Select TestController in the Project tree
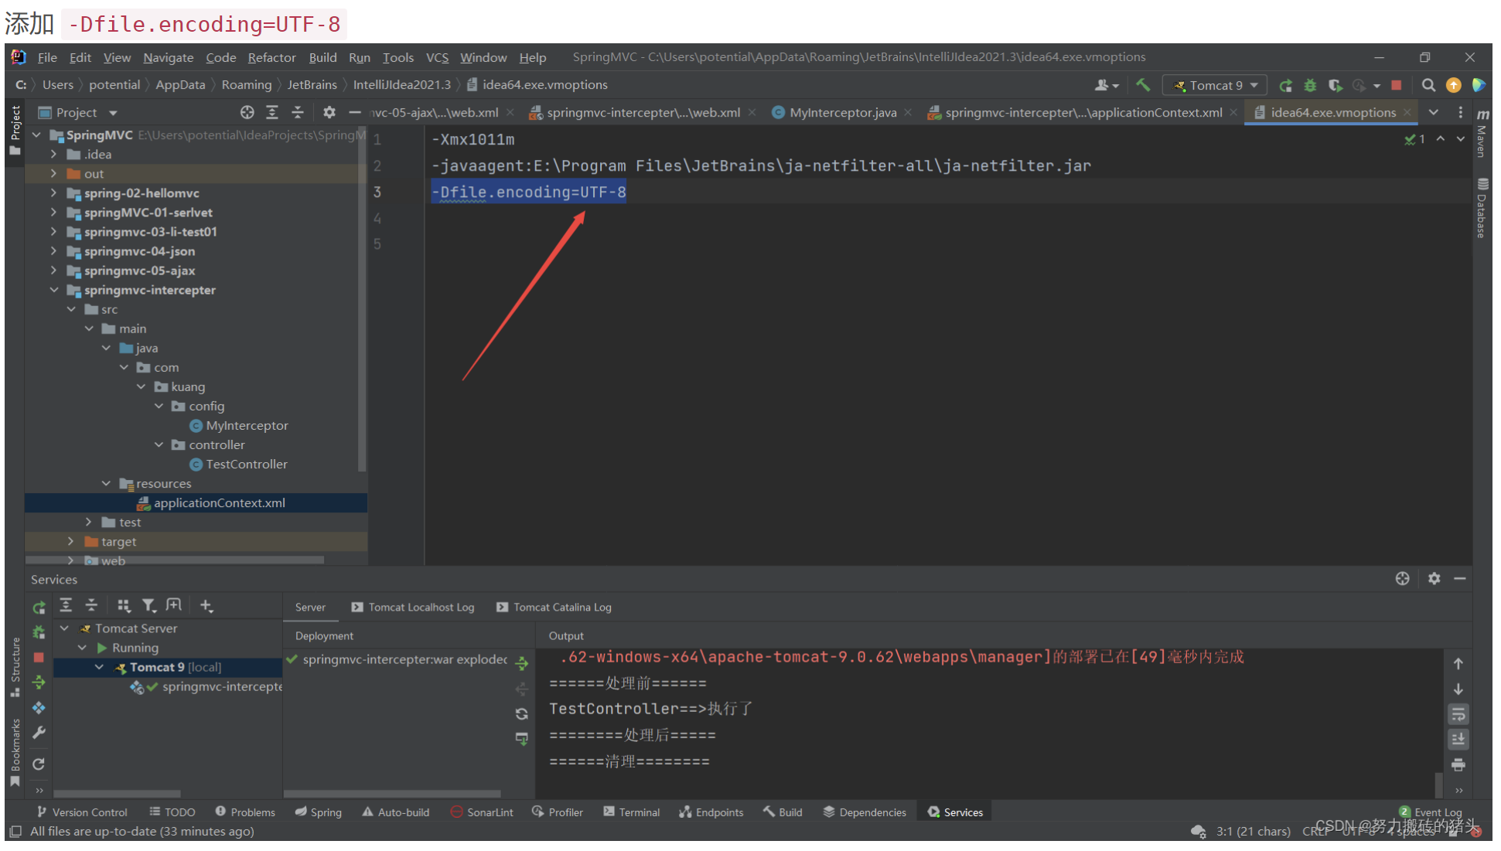 click(x=246, y=465)
